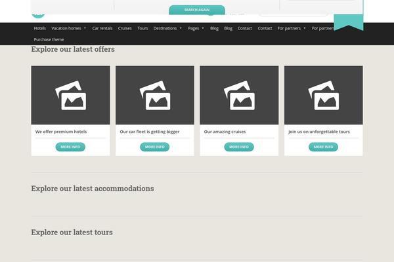
Task: Open "We offer premium hotels" title
Action: coord(61,132)
